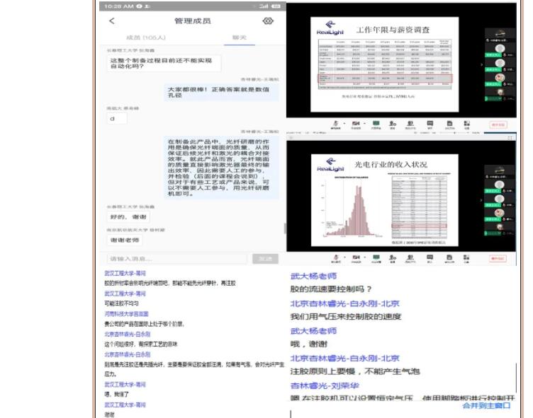Tap the back arrow in chat header
533x418 pixels.
(112, 21)
